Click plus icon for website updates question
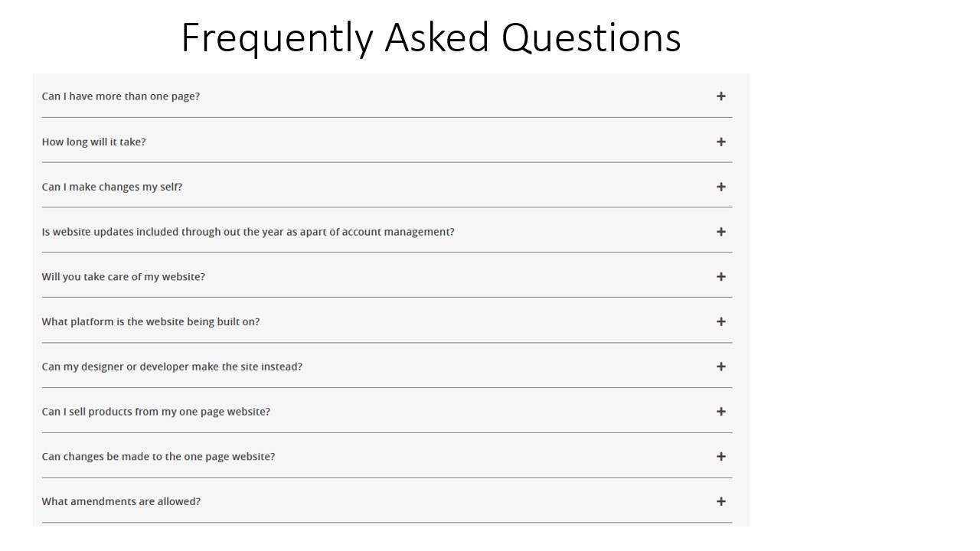980x551 pixels. coord(720,232)
